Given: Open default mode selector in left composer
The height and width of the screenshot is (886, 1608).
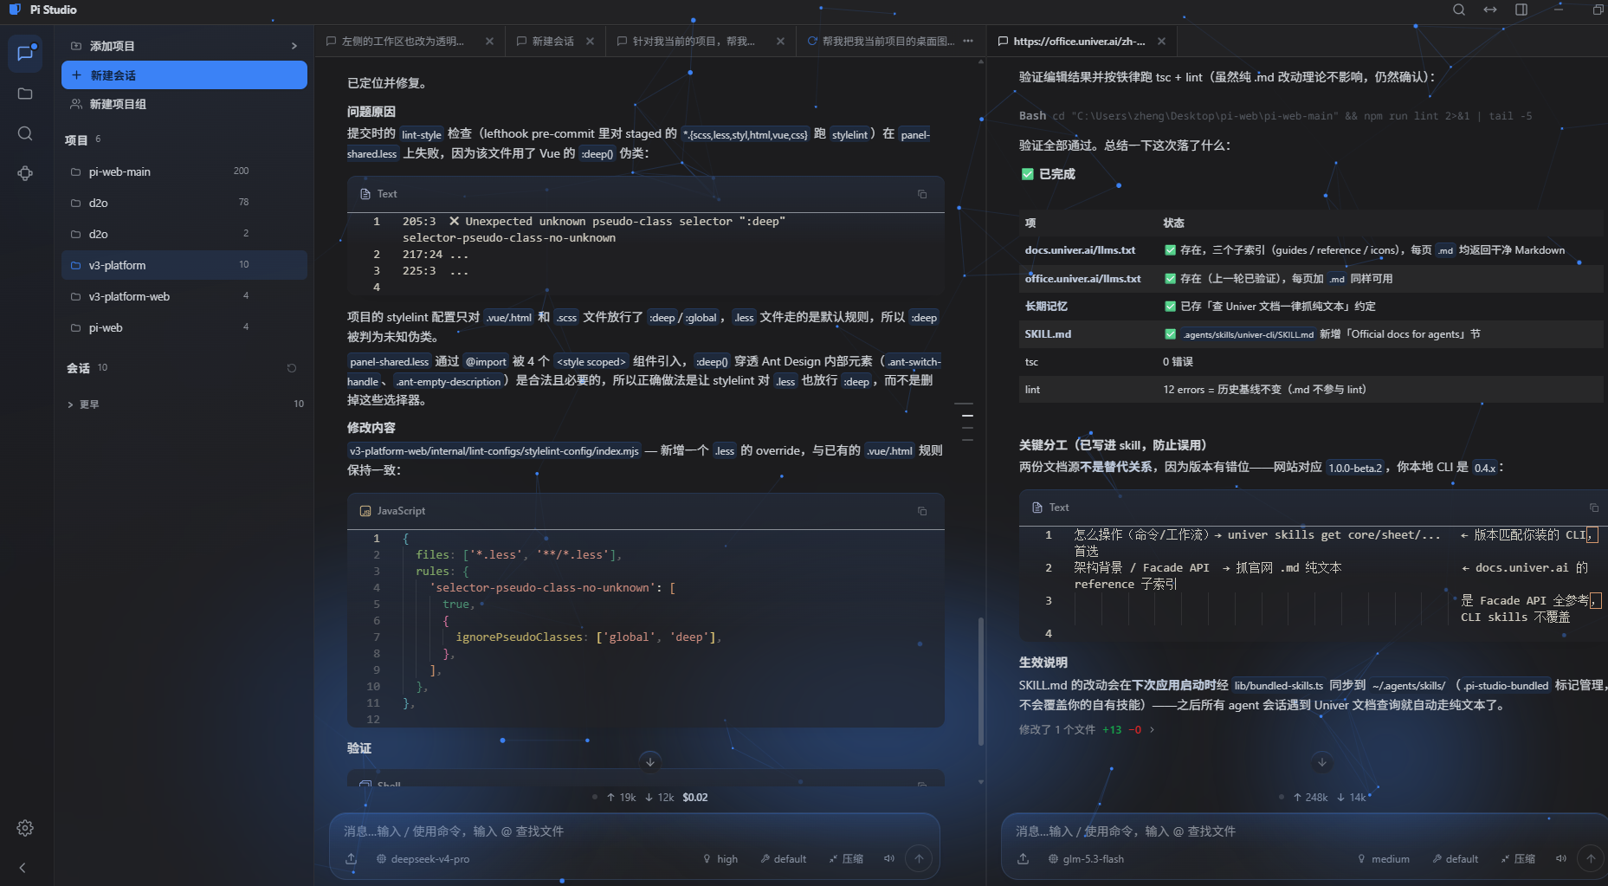Looking at the screenshot, I should pyautogui.click(x=784, y=859).
